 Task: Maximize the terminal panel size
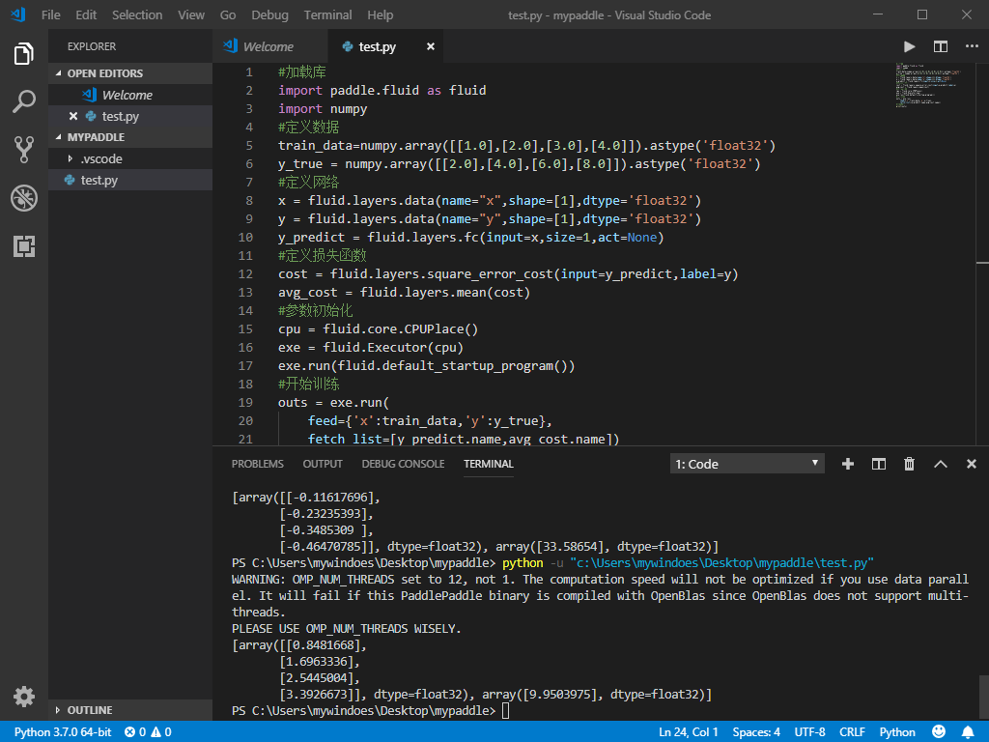click(941, 465)
